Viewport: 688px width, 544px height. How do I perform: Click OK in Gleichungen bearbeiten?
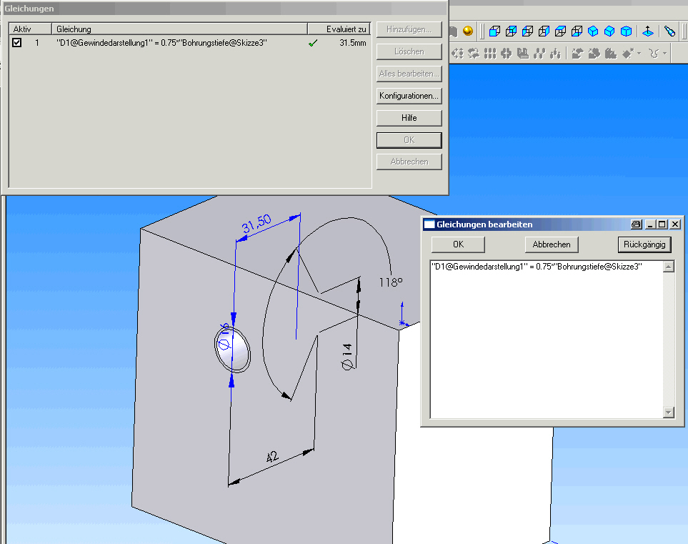458,244
